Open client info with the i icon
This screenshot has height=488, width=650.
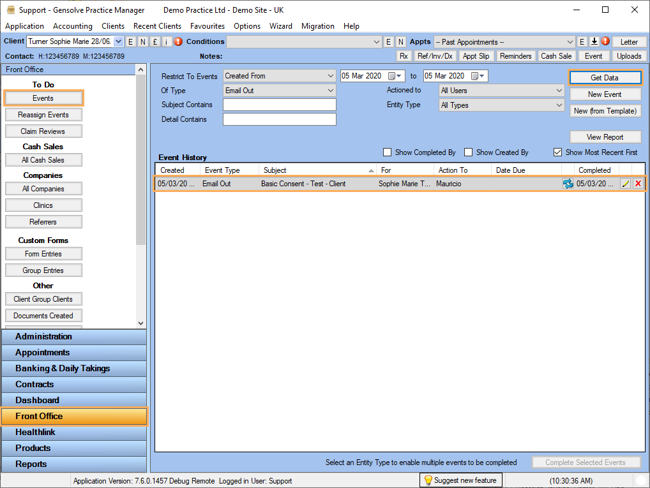tap(168, 41)
